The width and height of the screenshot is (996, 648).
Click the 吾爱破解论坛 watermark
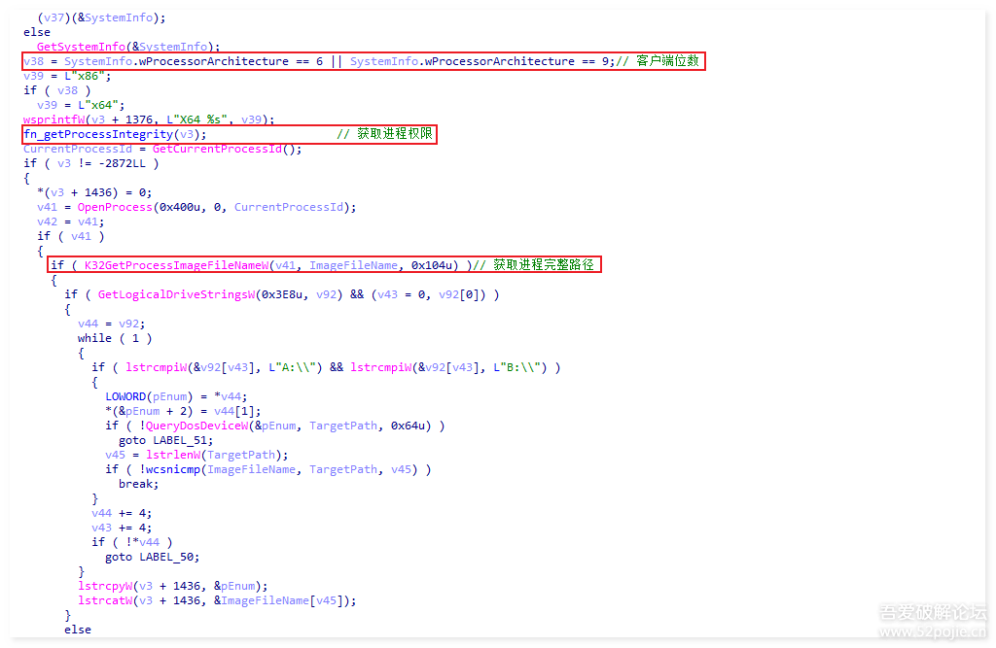pyautogui.click(x=933, y=613)
